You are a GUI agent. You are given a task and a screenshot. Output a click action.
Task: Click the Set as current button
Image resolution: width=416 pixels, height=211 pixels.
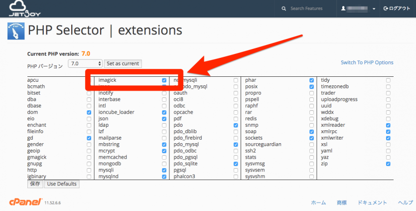[123, 64]
